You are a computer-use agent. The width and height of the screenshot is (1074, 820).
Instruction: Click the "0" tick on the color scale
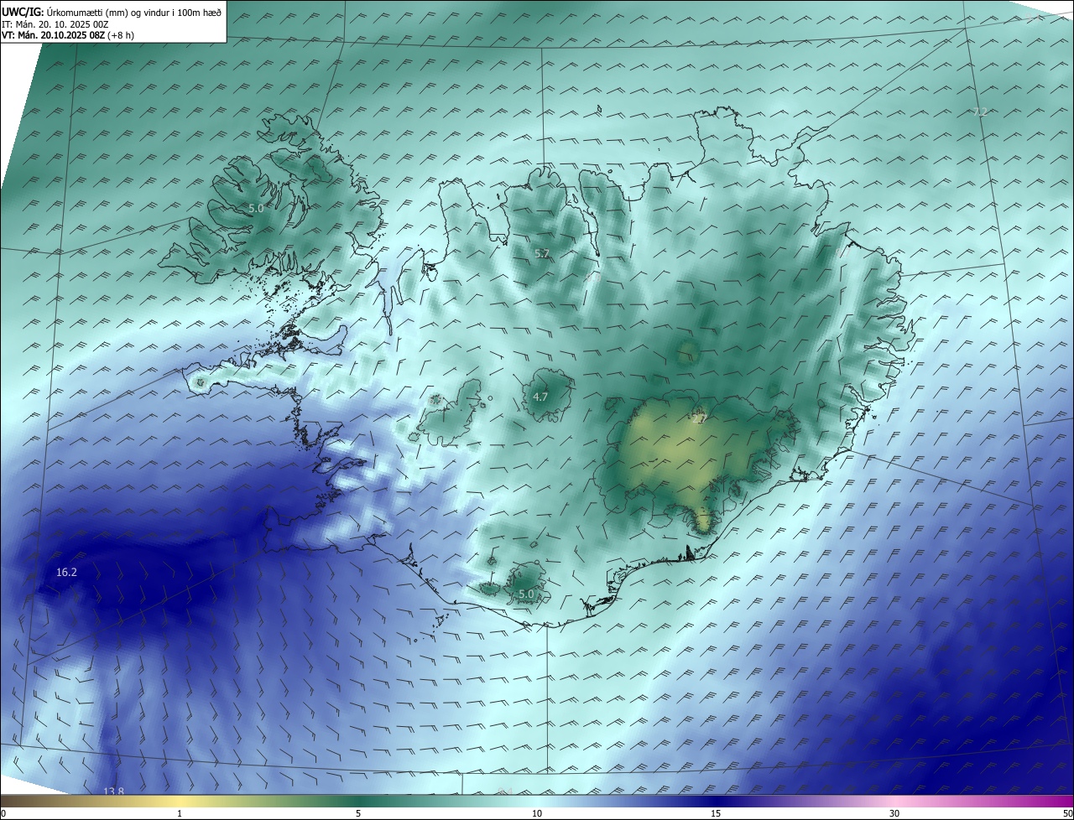coord(3,813)
